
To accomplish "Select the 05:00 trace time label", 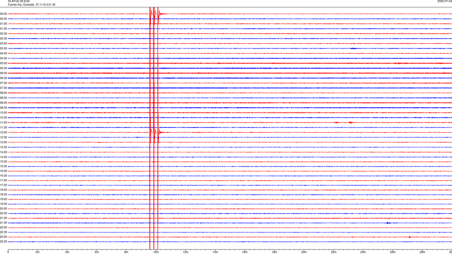I will click(3, 63).
